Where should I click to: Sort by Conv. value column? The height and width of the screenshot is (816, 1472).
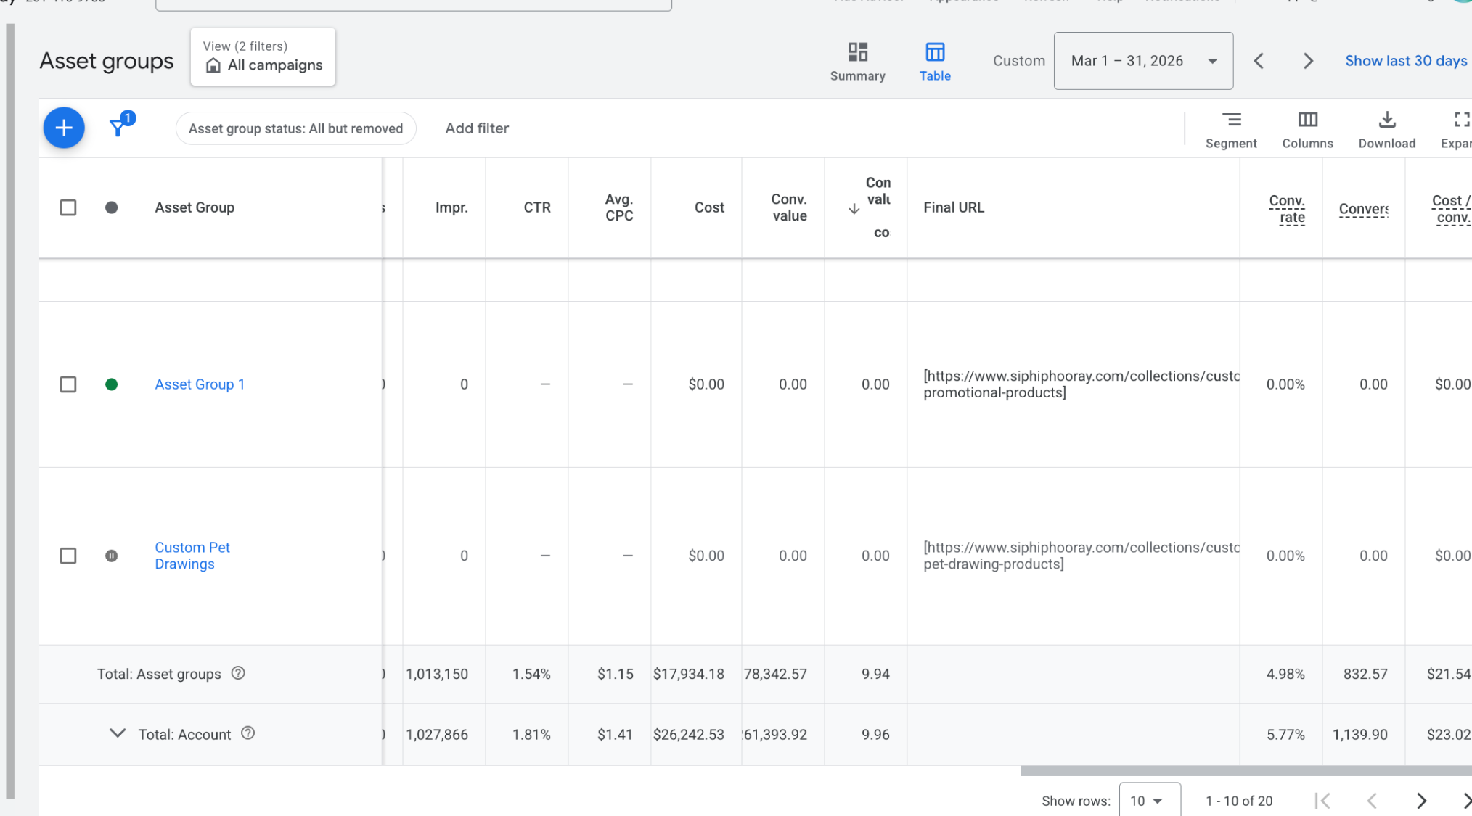tap(789, 207)
